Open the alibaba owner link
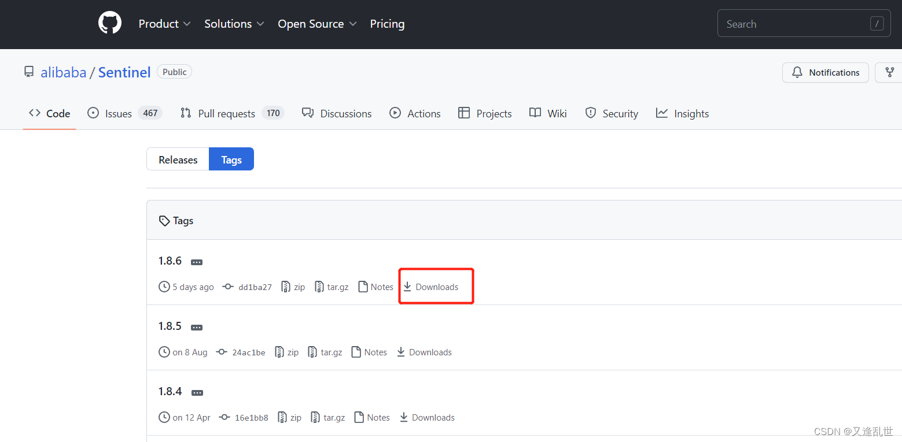This screenshot has height=442, width=902. click(63, 72)
